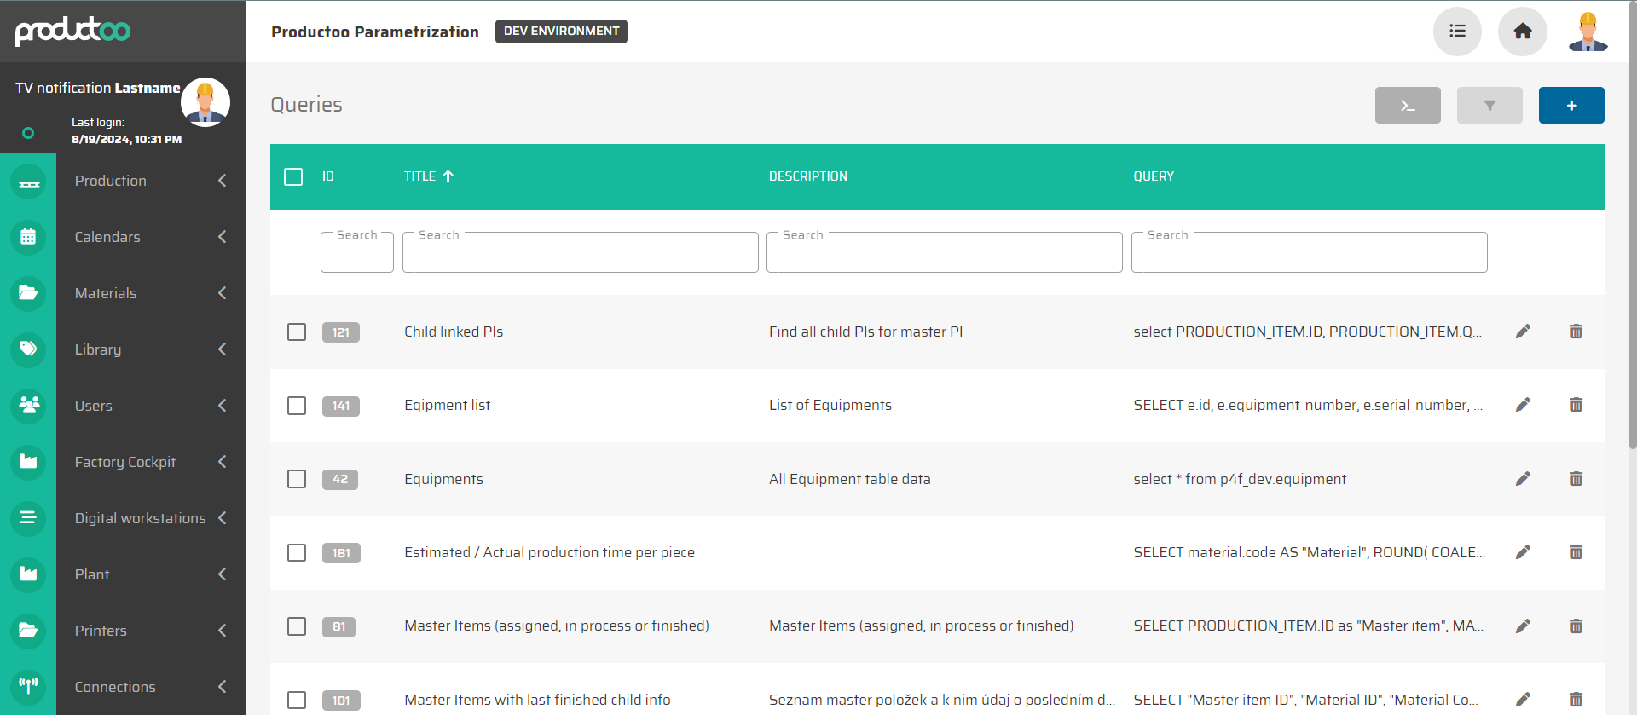Edit the Eqipment list query
This screenshot has height=715, width=1637.
pyautogui.click(x=1523, y=405)
